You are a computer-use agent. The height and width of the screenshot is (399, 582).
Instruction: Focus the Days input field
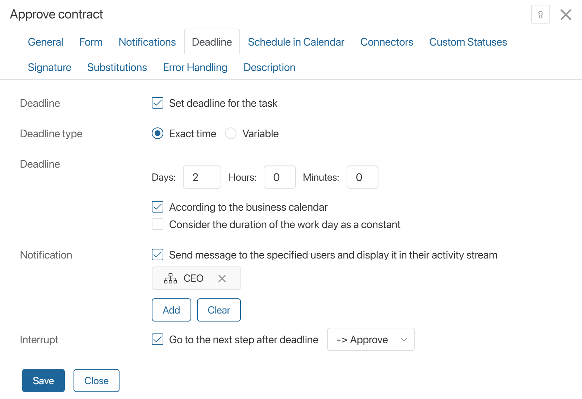pos(202,177)
